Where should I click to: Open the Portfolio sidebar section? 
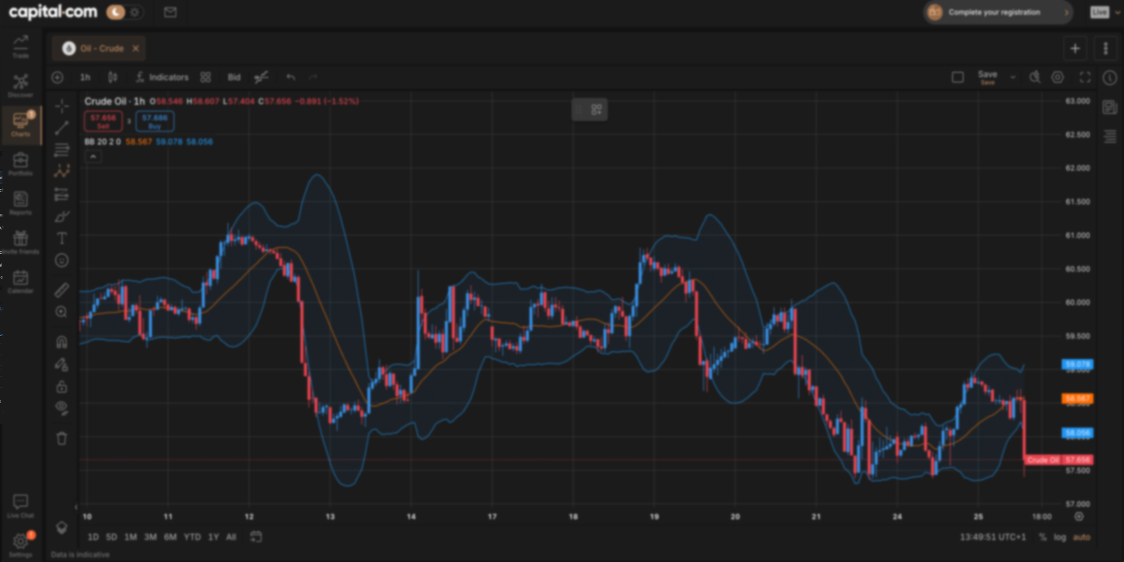pyautogui.click(x=21, y=164)
